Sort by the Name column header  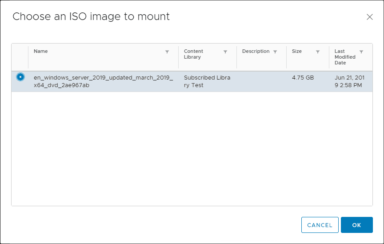41,51
